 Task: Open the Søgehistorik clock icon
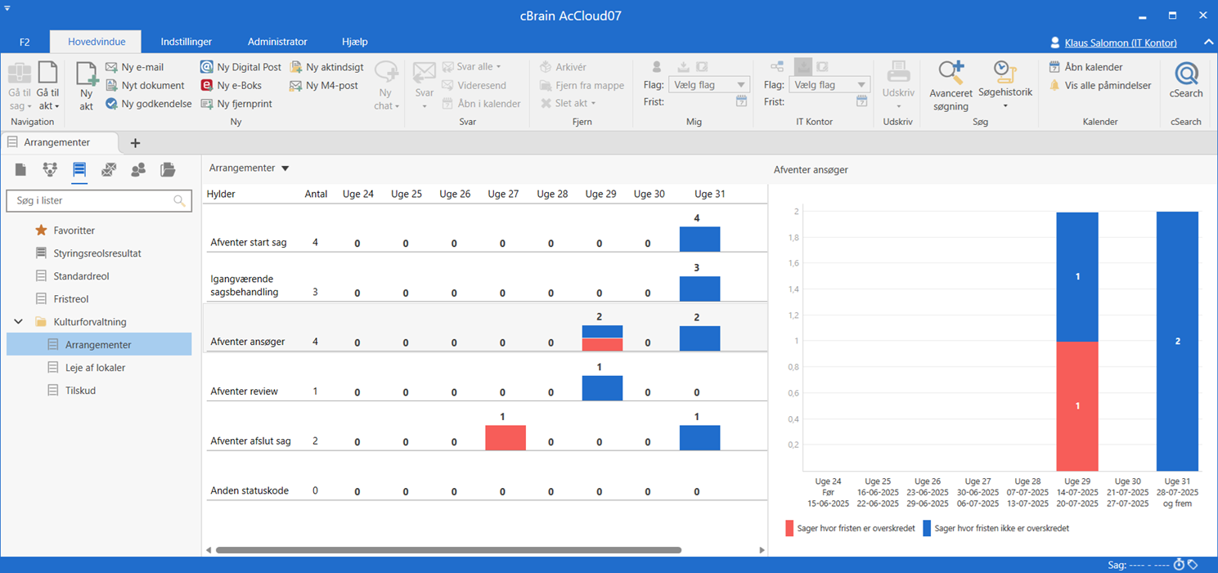point(1005,73)
